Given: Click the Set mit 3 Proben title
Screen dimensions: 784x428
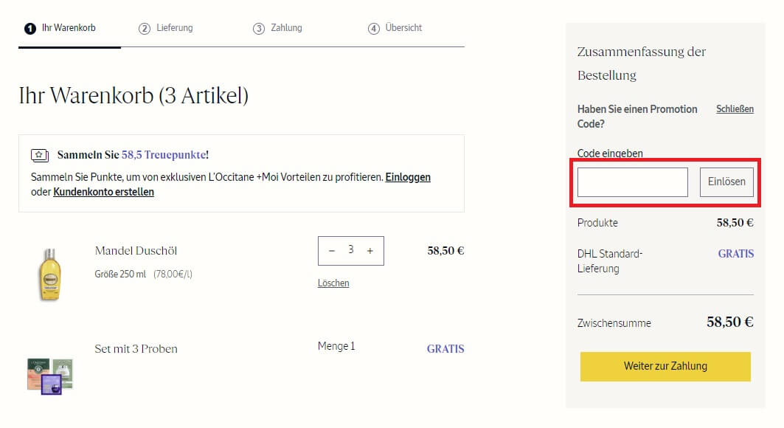Looking at the screenshot, I should pos(136,349).
